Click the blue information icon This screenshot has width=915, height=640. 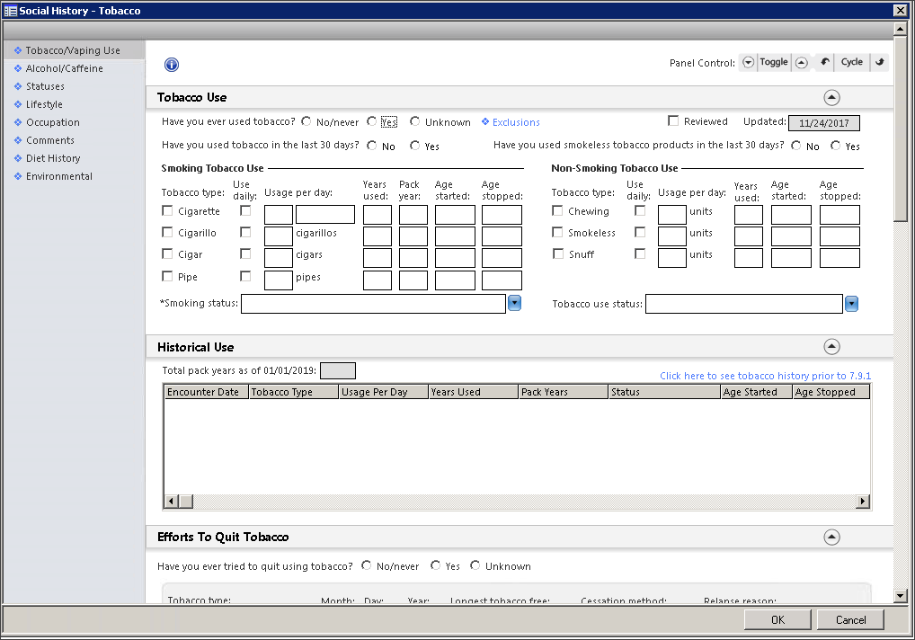pos(172,65)
